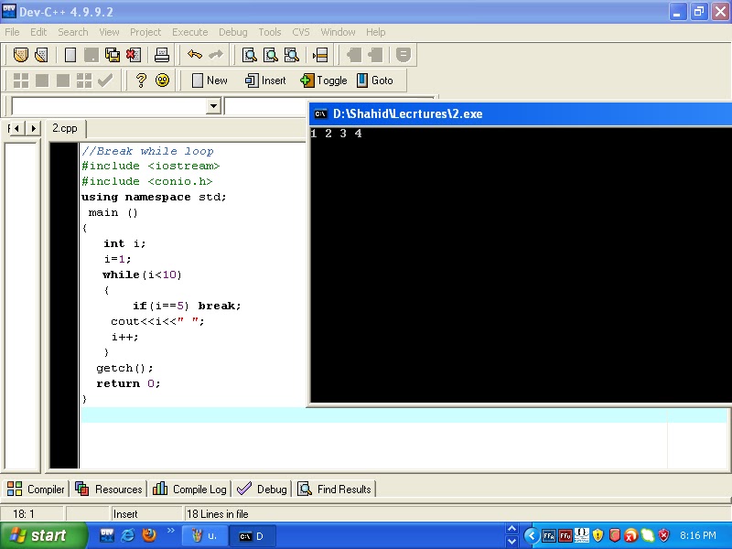Expand hidden system tray icons chevron
The image size is (732, 549).
pos(532,536)
